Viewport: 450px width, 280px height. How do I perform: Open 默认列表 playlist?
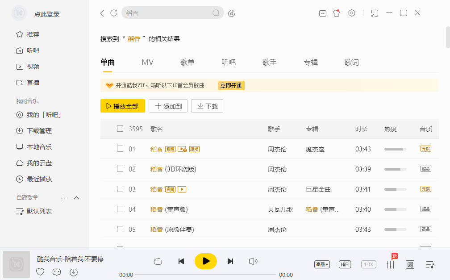pos(34,211)
